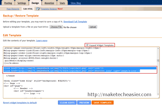The height and width of the screenshot is (106, 162).
Task: Click the <body class='home blog'> line
Action: click(x=37, y=81)
